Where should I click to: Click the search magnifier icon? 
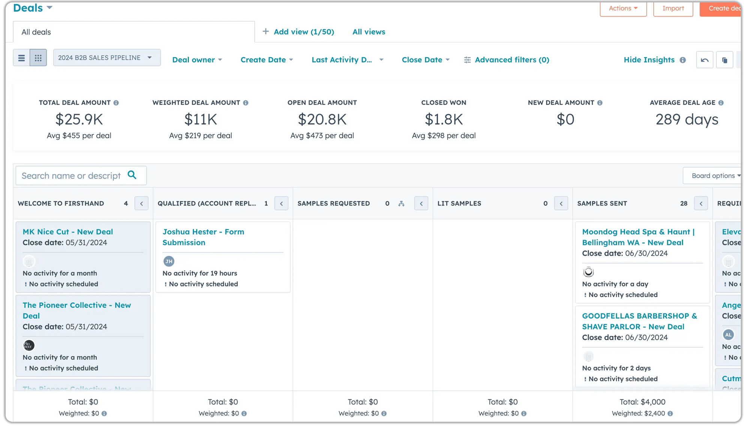(132, 175)
